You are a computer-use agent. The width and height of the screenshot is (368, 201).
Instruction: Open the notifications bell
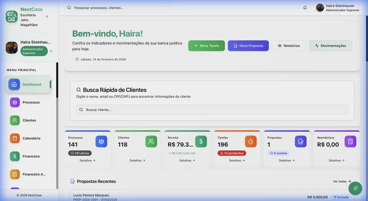point(305,7)
